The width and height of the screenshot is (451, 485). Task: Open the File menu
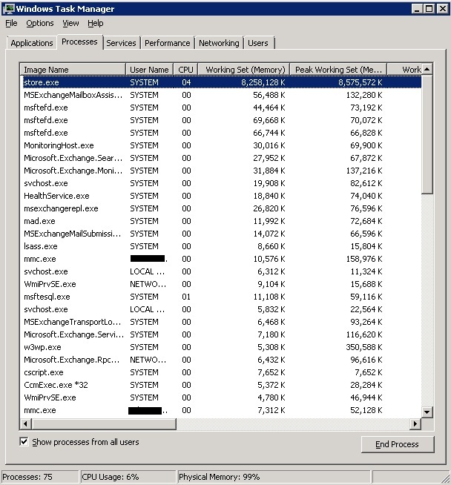coord(11,23)
